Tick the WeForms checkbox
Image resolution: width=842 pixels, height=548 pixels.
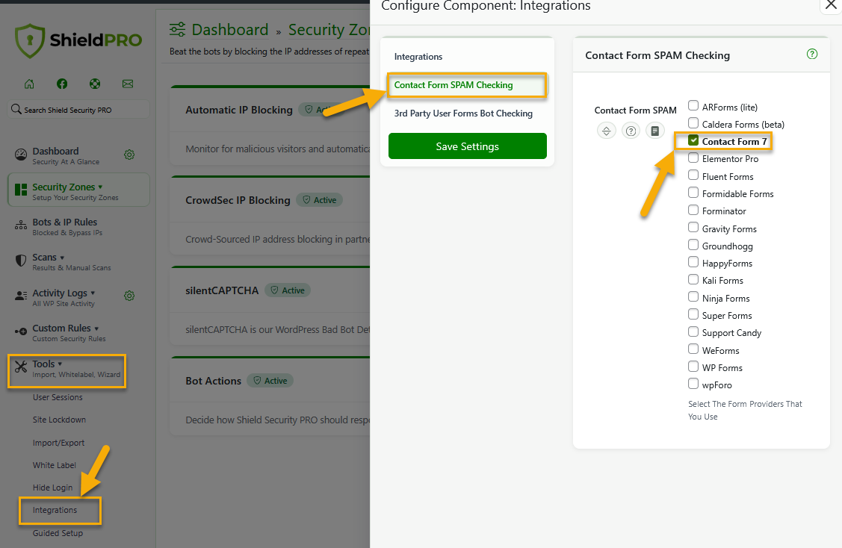pyautogui.click(x=693, y=349)
